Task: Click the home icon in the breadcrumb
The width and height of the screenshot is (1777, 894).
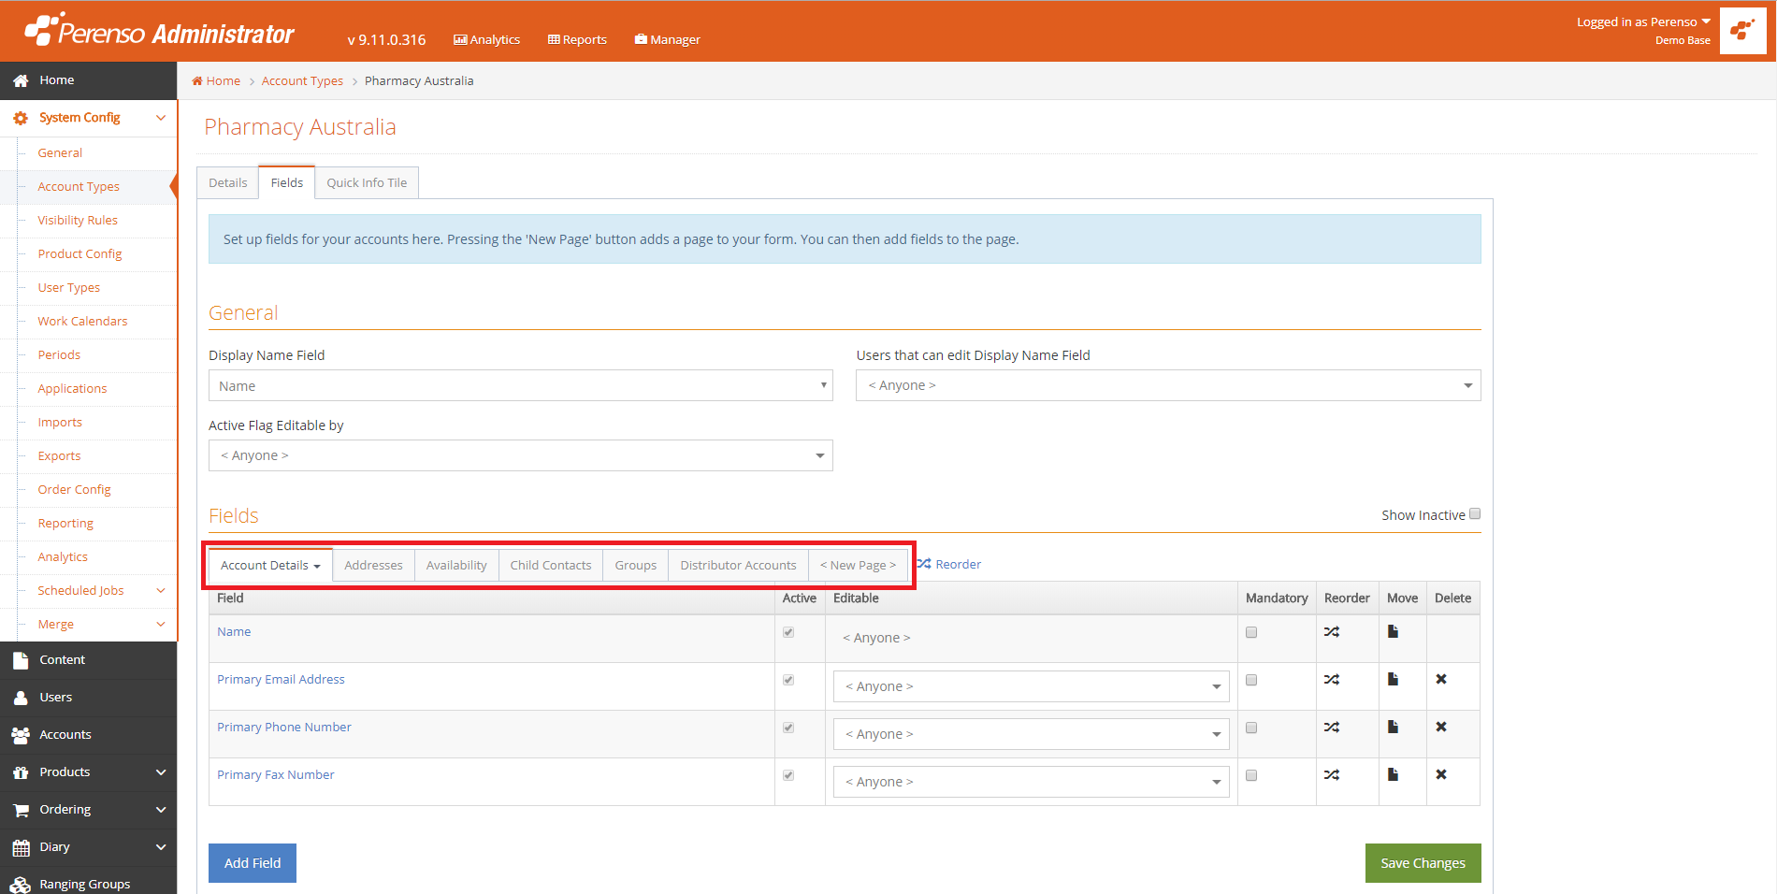Action: (197, 81)
